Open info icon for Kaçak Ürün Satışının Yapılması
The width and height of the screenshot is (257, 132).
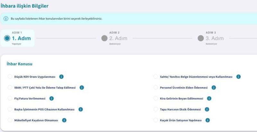208,120
